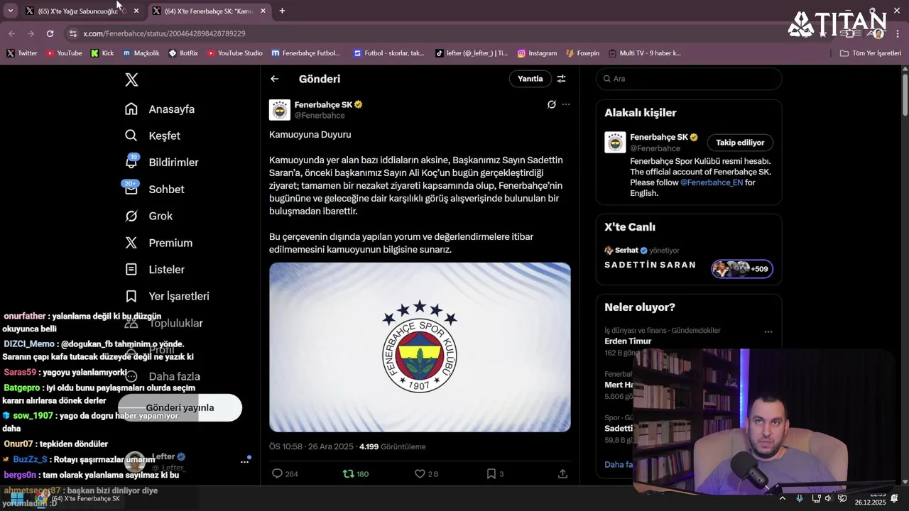Go back in browser history

[11, 33]
